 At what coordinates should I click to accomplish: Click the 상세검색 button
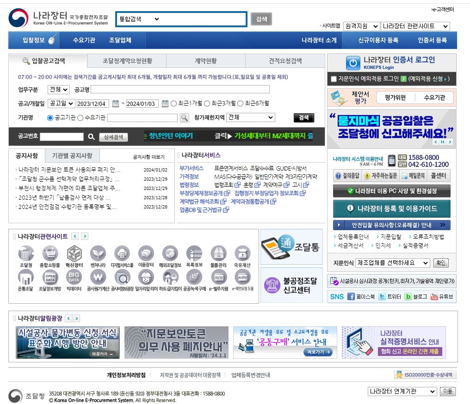(114, 137)
